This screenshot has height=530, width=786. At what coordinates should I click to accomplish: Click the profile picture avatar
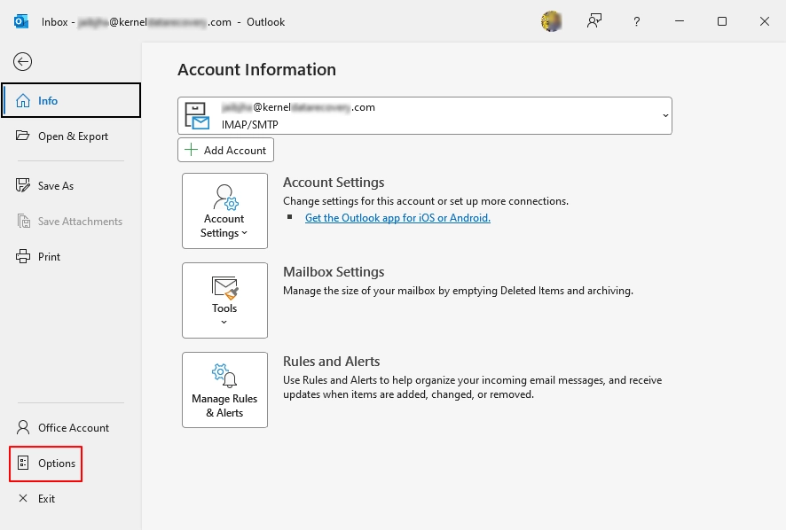coord(552,21)
